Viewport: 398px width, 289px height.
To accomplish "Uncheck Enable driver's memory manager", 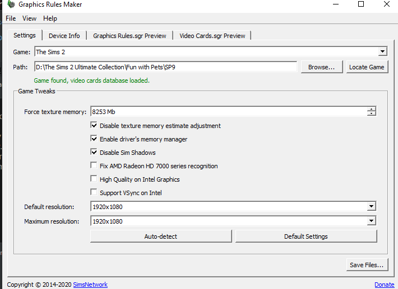I will coord(94,139).
